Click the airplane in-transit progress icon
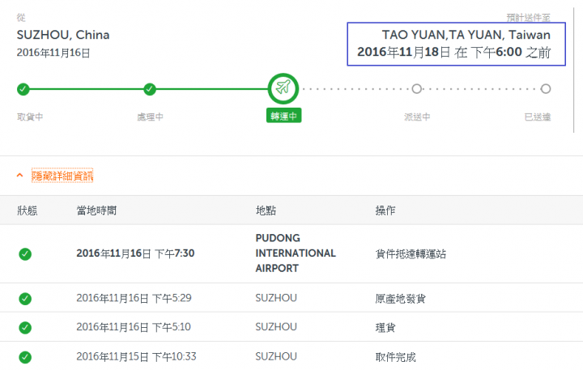Screen dimensions: 583x370 tap(283, 88)
